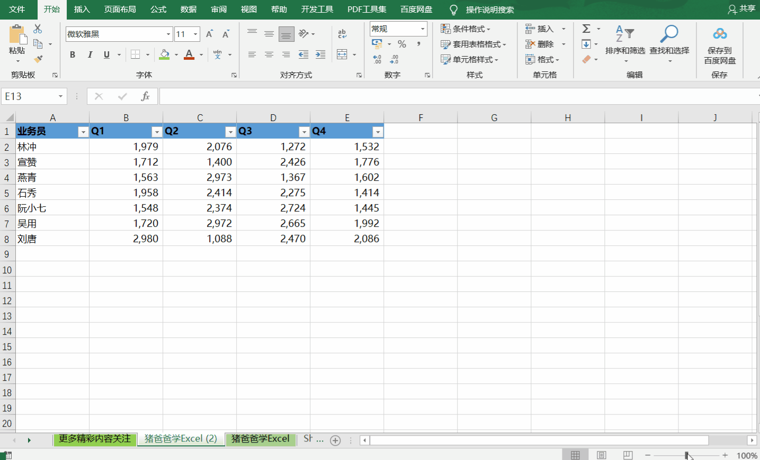Click the text orientation icon
Image resolution: width=760 pixels, height=460 pixels.
pyautogui.click(x=303, y=34)
